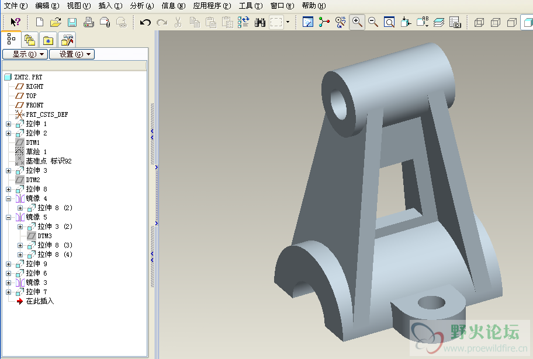Open the 设置(G) dropdown

tap(72, 54)
